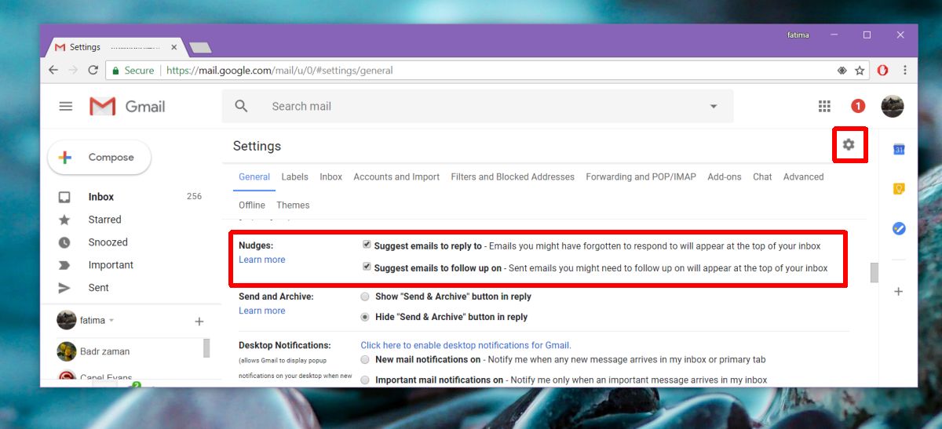Viewport: 942px width, 429px height.
Task: Open the Gmail main menu hamburger icon
Action: point(66,107)
